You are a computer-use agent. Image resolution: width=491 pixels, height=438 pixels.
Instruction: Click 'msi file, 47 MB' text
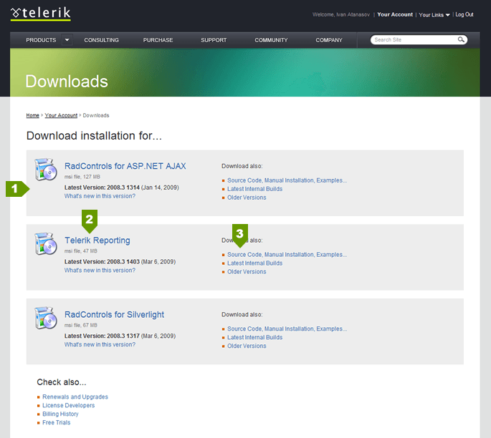coord(81,251)
